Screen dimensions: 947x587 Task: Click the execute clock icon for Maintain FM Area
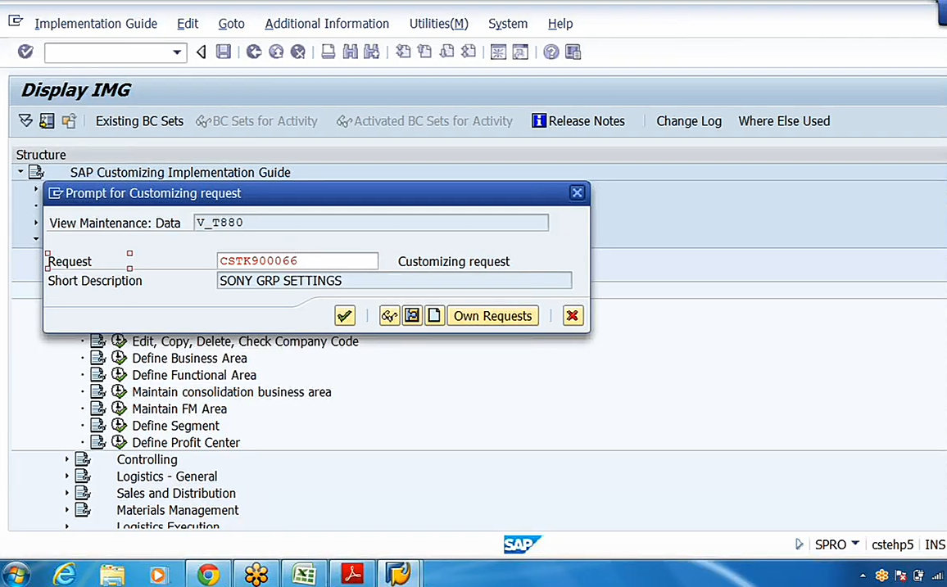(x=119, y=409)
